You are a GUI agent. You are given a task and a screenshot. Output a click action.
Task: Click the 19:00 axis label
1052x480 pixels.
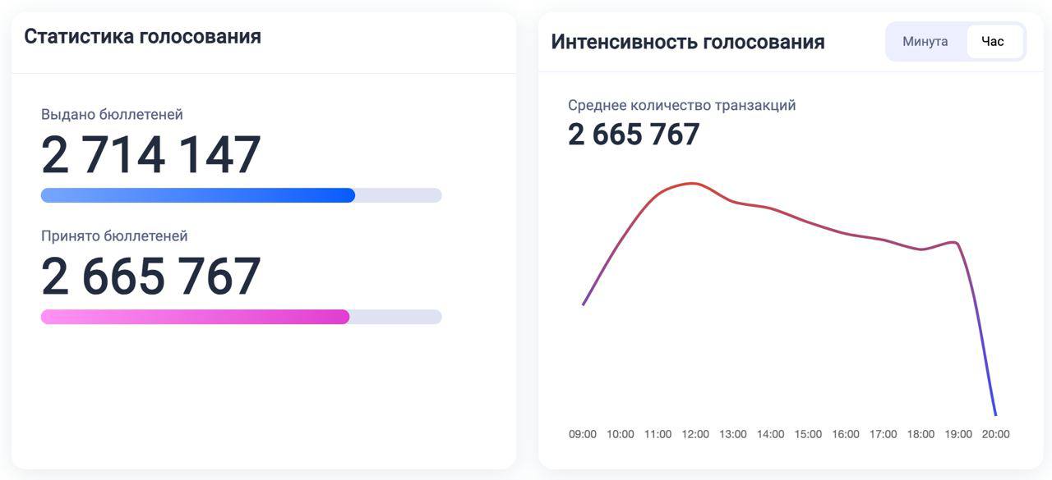[958, 434]
